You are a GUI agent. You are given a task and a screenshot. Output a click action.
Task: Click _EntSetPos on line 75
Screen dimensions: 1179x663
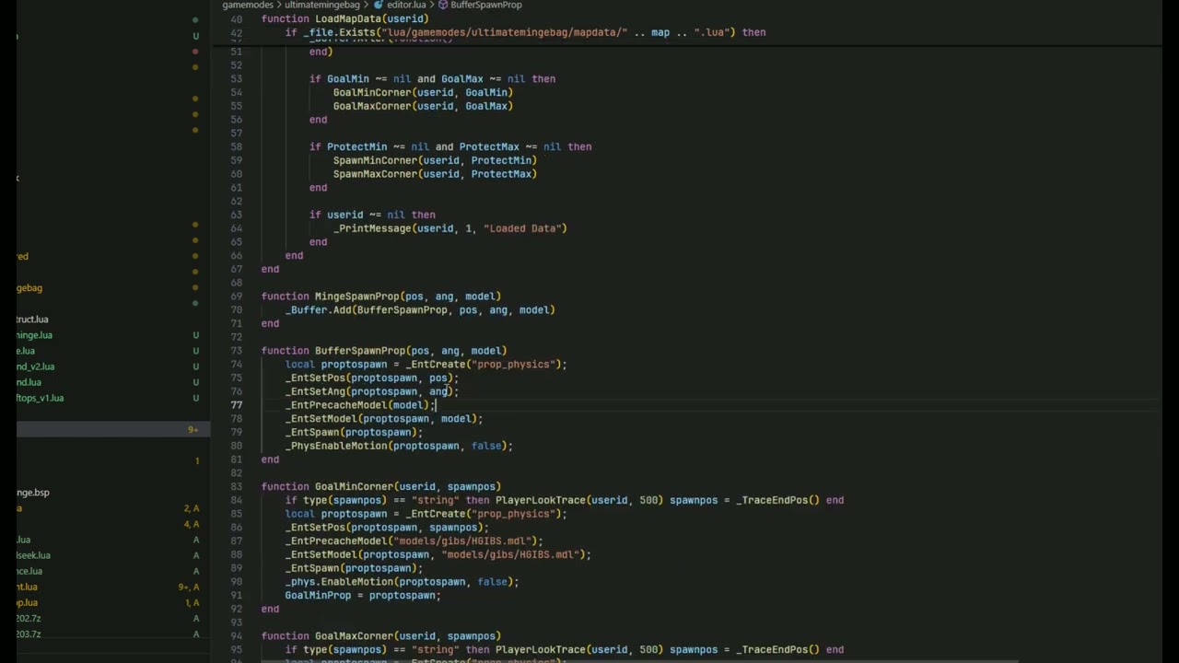[315, 378]
